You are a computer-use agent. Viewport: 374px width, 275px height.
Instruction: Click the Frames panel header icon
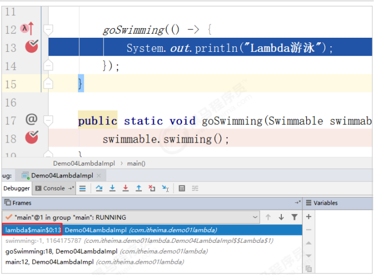[8, 202]
